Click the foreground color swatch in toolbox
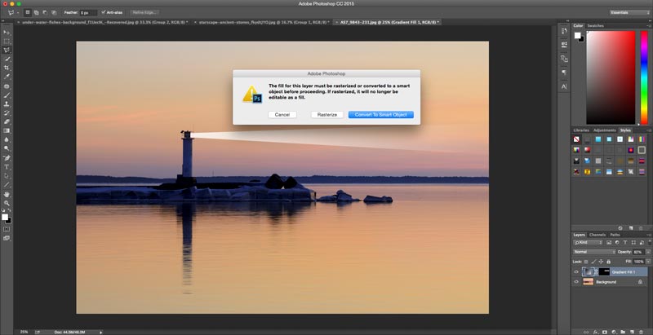 (x=5, y=217)
